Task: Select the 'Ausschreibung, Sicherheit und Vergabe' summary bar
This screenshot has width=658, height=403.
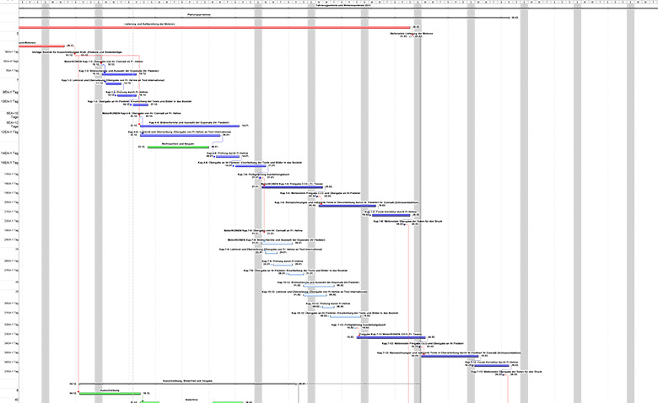Action: click(187, 384)
